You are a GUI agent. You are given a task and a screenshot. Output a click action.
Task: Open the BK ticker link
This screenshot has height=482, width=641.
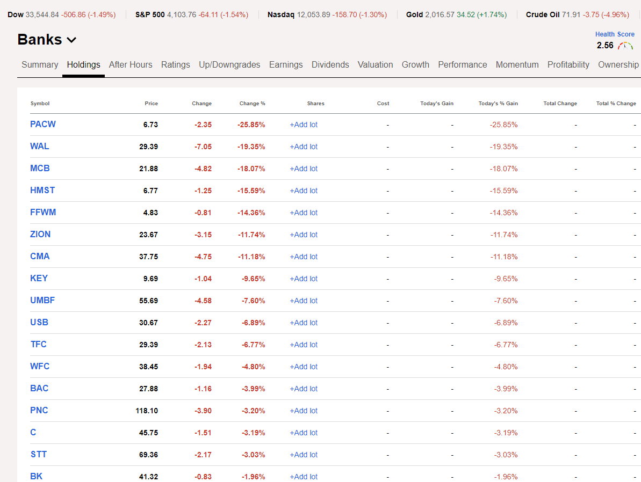point(37,477)
